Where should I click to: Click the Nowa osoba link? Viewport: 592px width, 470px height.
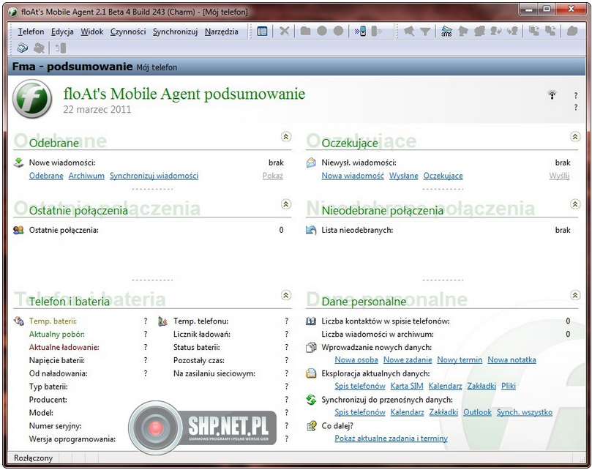click(x=356, y=360)
